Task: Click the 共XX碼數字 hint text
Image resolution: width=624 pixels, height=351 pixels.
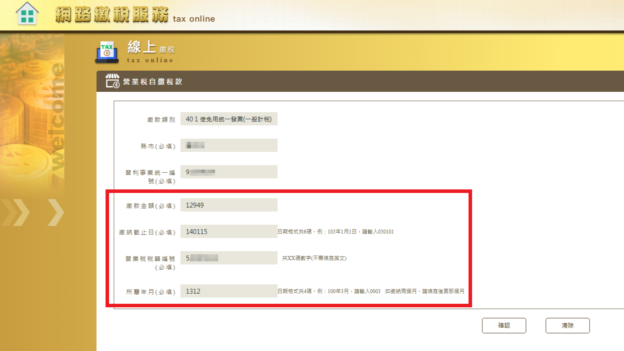Action: click(314, 258)
